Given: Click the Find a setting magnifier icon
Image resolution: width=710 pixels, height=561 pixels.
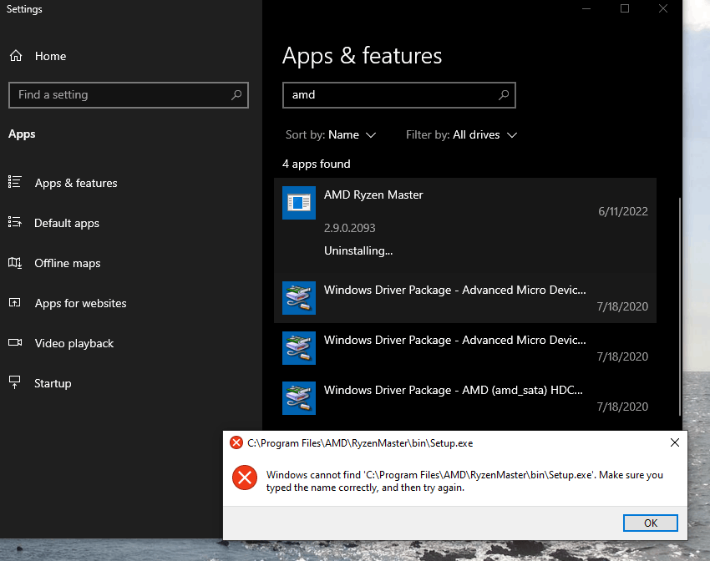Looking at the screenshot, I should pos(236,95).
